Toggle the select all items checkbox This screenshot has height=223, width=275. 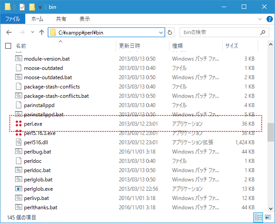(x=8, y=46)
